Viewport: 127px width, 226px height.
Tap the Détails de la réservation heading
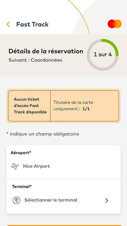point(46,51)
